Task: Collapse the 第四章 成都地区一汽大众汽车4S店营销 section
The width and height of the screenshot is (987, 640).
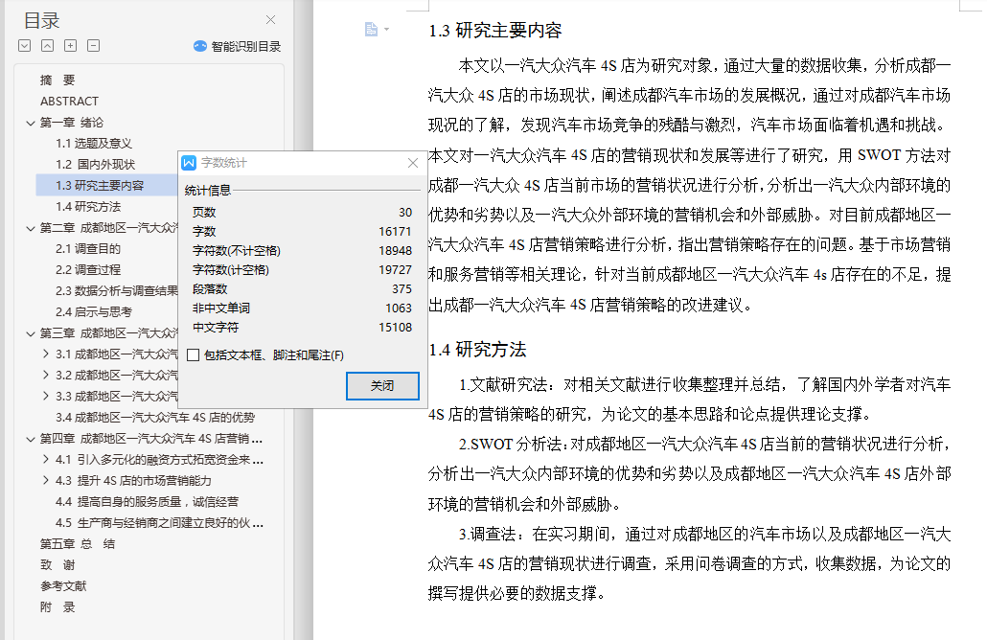Action: (31, 439)
